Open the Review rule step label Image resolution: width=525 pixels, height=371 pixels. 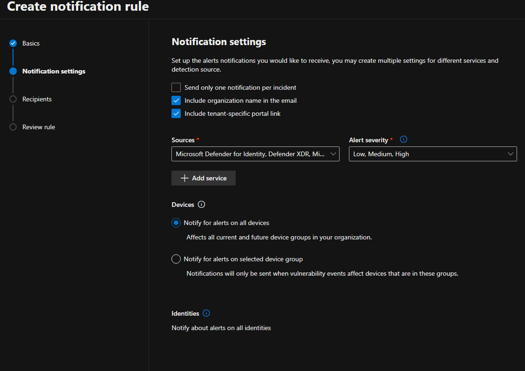click(x=39, y=127)
